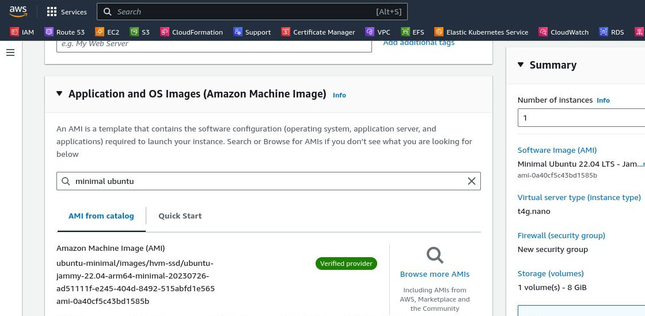Open CloudWatch from the favorites bar
The width and height of the screenshot is (645, 316).
pos(570,32)
